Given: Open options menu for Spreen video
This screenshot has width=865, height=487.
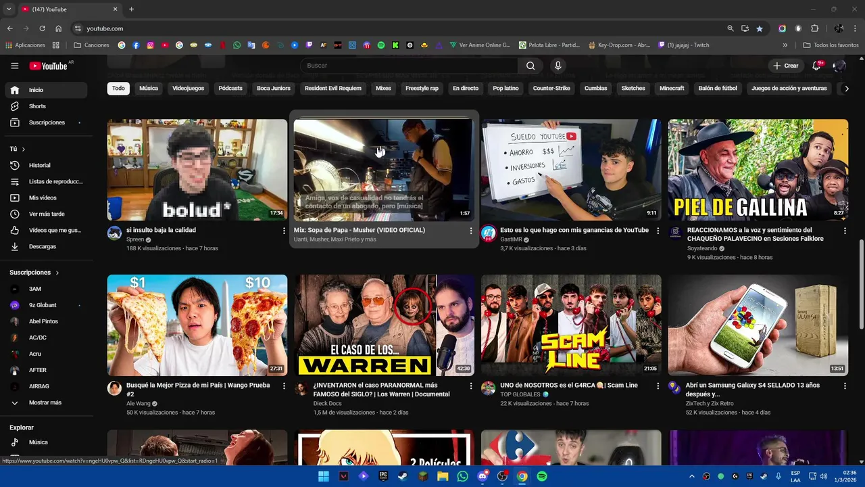Looking at the screenshot, I should 284,231.
